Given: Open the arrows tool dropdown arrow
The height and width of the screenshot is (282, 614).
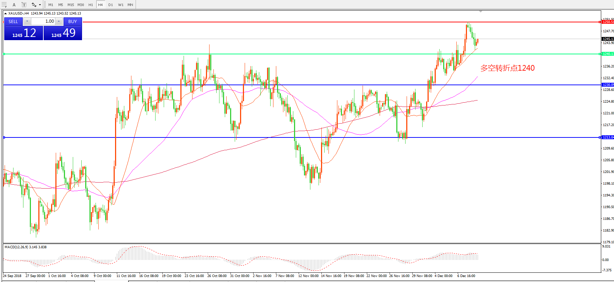Looking at the screenshot, I should tap(40, 5).
